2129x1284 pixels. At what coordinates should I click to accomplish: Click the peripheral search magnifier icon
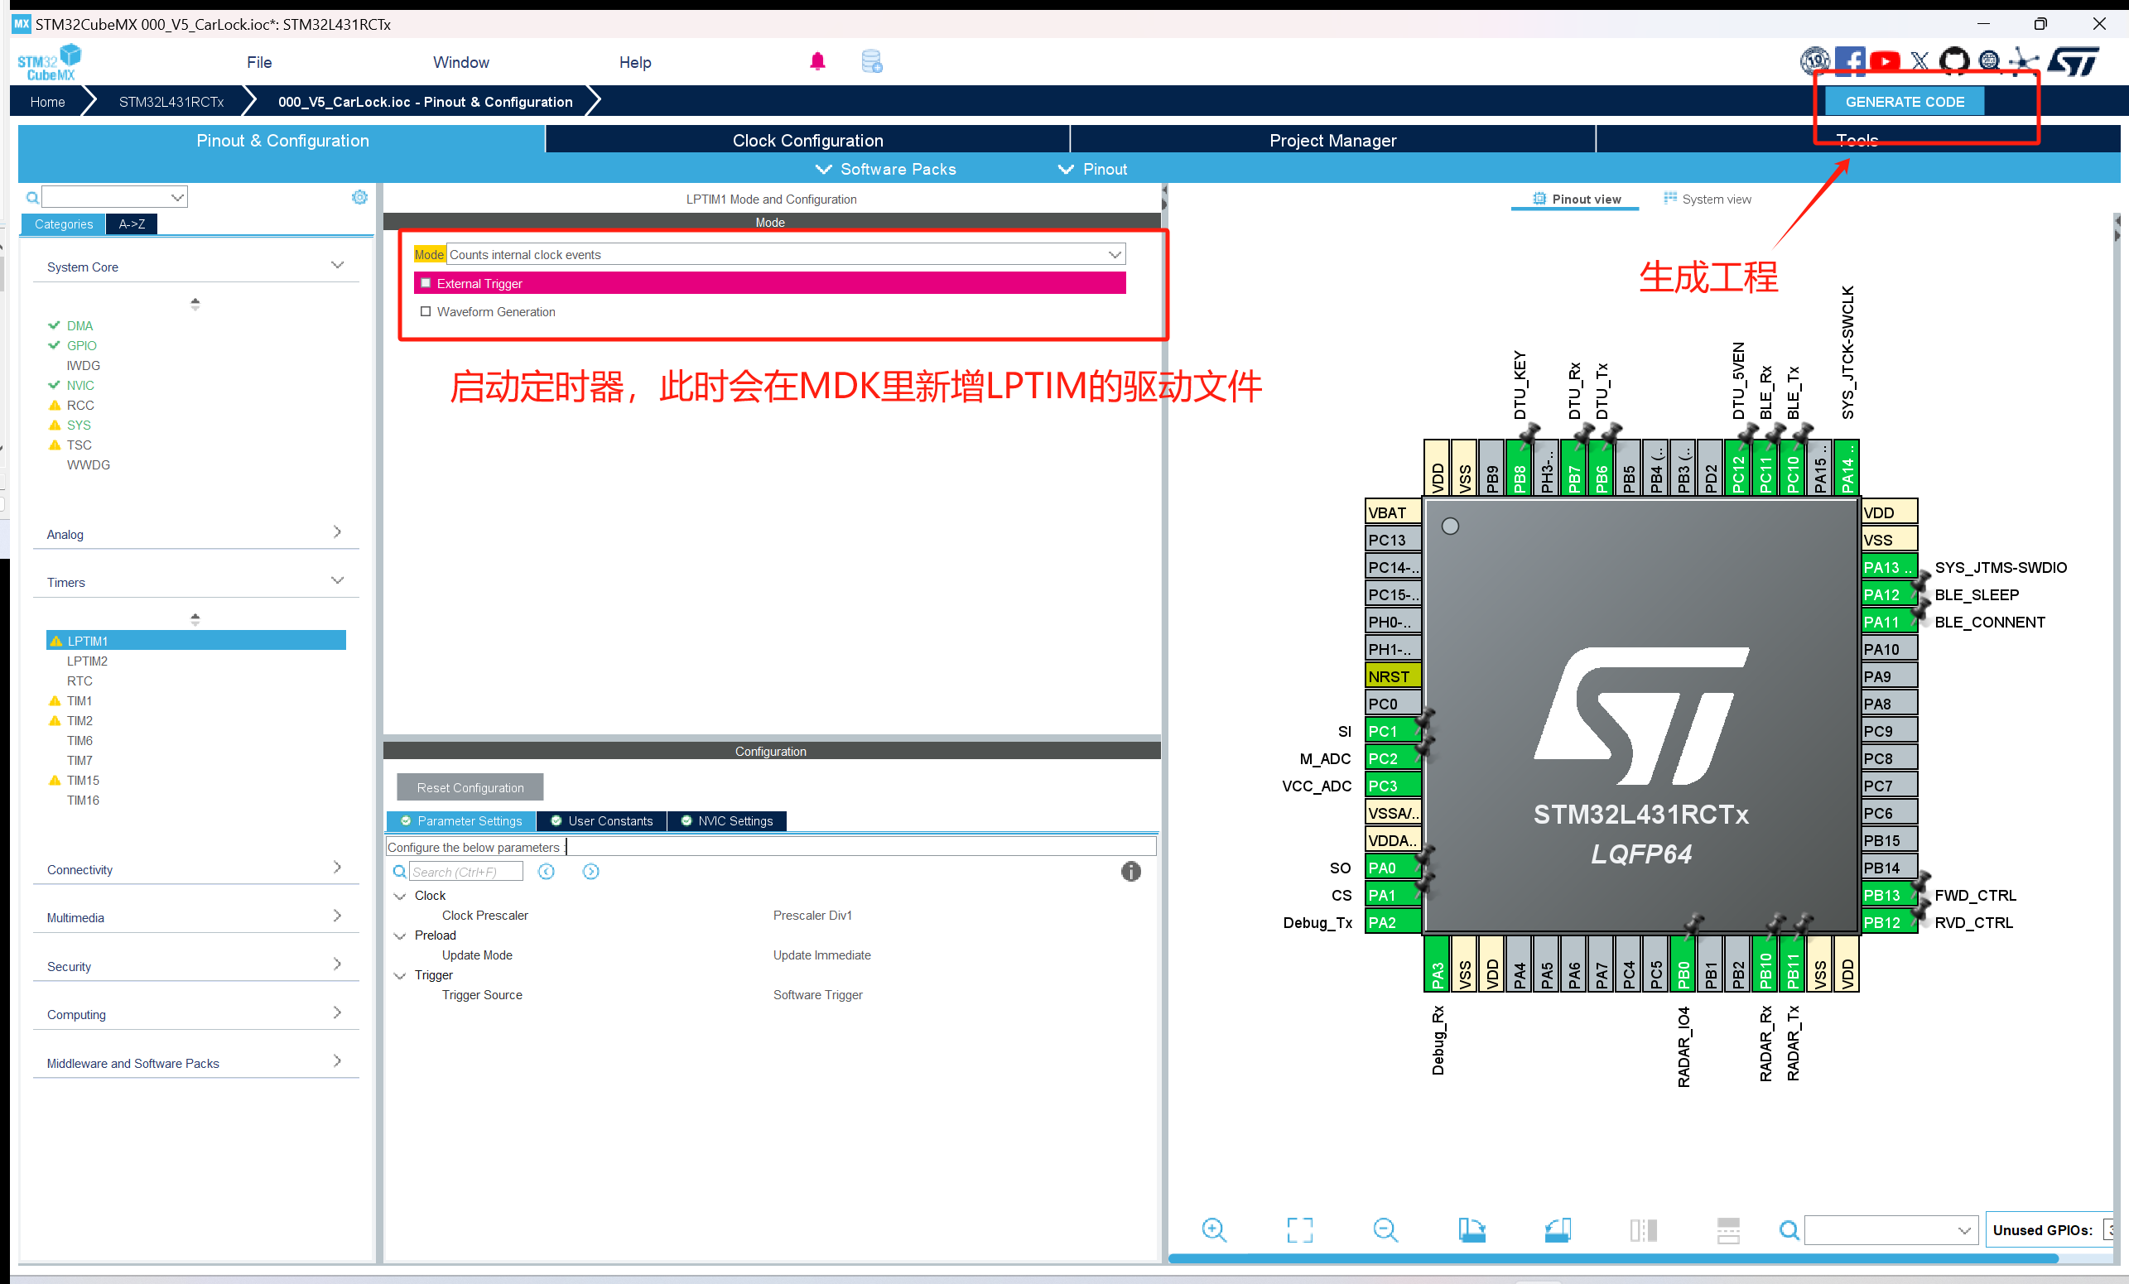click(x=32, y=198)
